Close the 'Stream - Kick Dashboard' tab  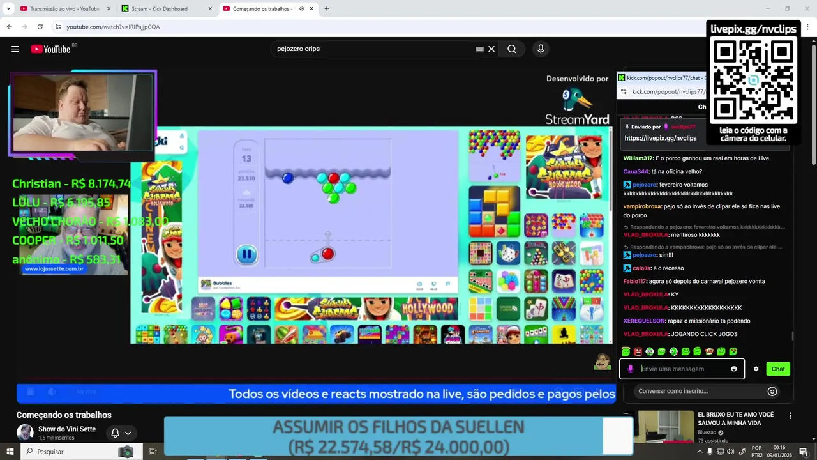click(x=210, y=9)
